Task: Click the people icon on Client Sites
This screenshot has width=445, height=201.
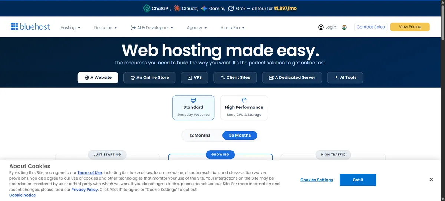Action: 222,77
